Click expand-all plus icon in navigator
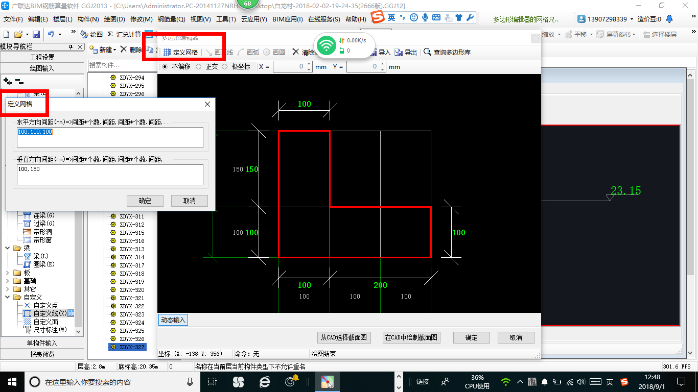Image resolution: width=698 pixels, height=392 pixels. 7,81
